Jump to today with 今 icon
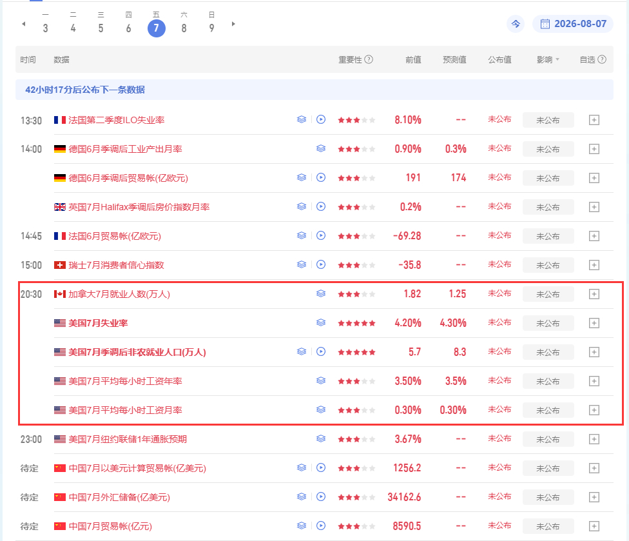This screenshot has width=629, height=541. [516, 24]
